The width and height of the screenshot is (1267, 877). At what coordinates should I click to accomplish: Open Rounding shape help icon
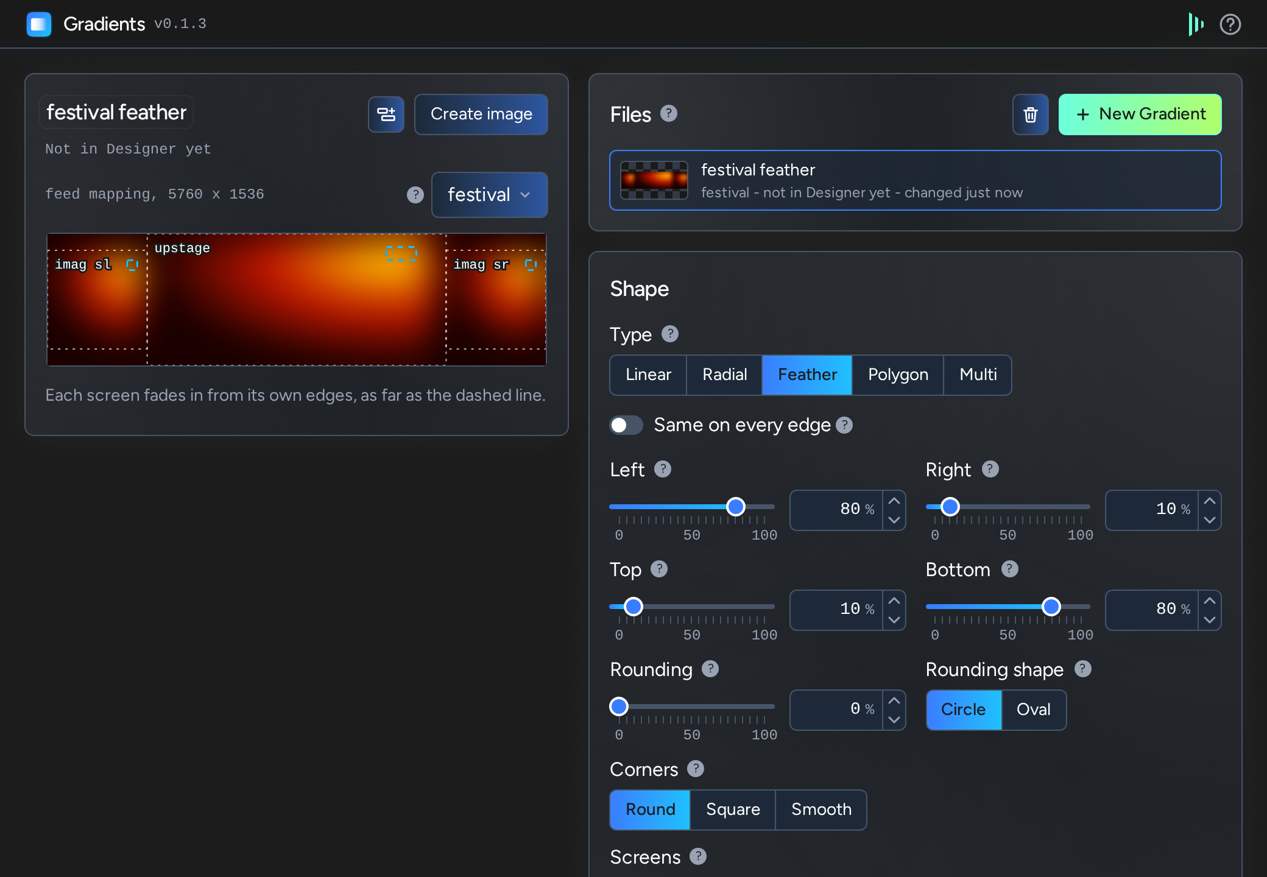(1083, 669)
